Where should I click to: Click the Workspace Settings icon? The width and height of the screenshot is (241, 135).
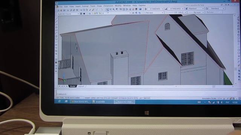click(81, 14)
